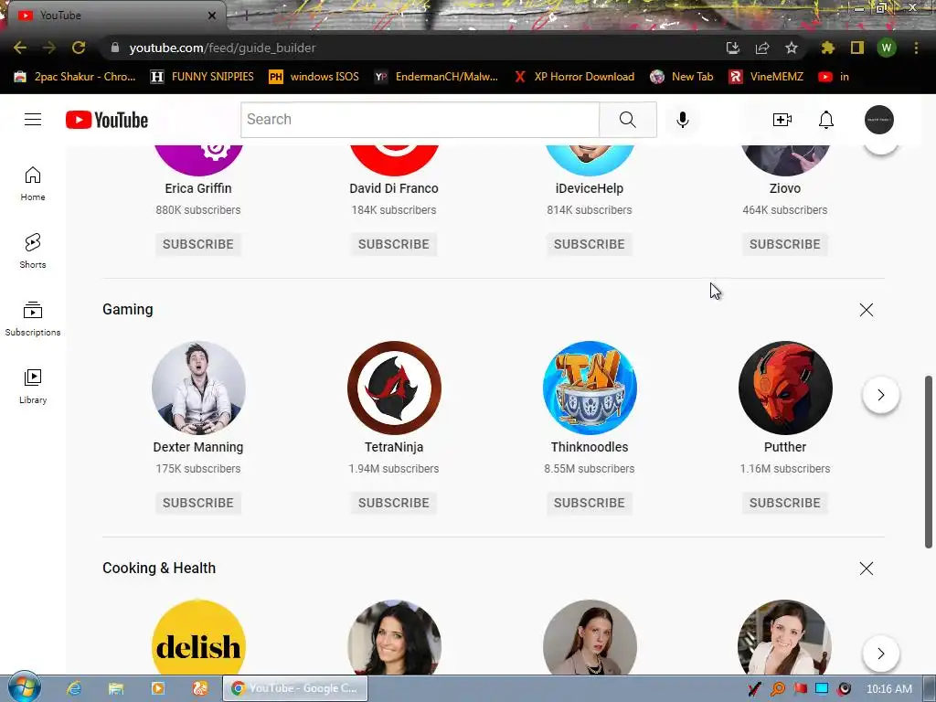Open the windows ISOS bookmark
This screenshot has width=936, height=702.
coord(314,77)
